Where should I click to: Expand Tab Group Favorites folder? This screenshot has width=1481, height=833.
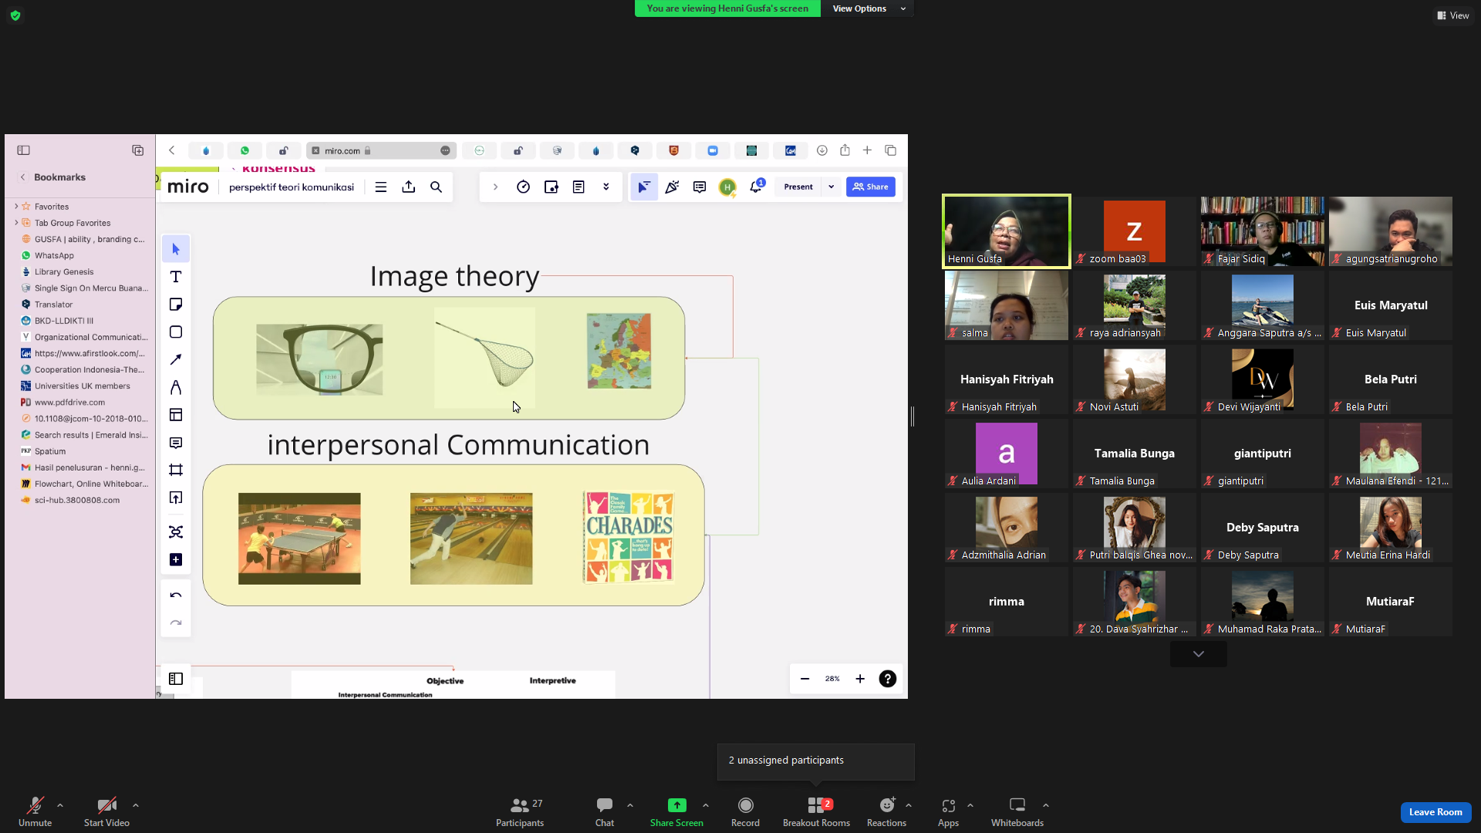pyautogui.click(x=16, y=223)
